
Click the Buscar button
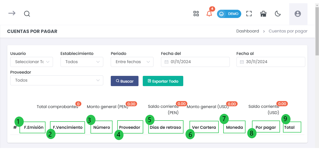tap(124, 81)
